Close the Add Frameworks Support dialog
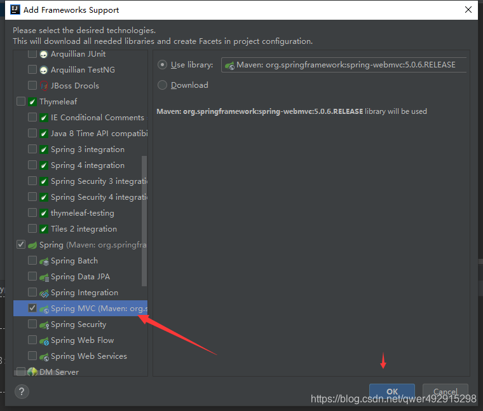483x411 pixels. coord(468,10)
